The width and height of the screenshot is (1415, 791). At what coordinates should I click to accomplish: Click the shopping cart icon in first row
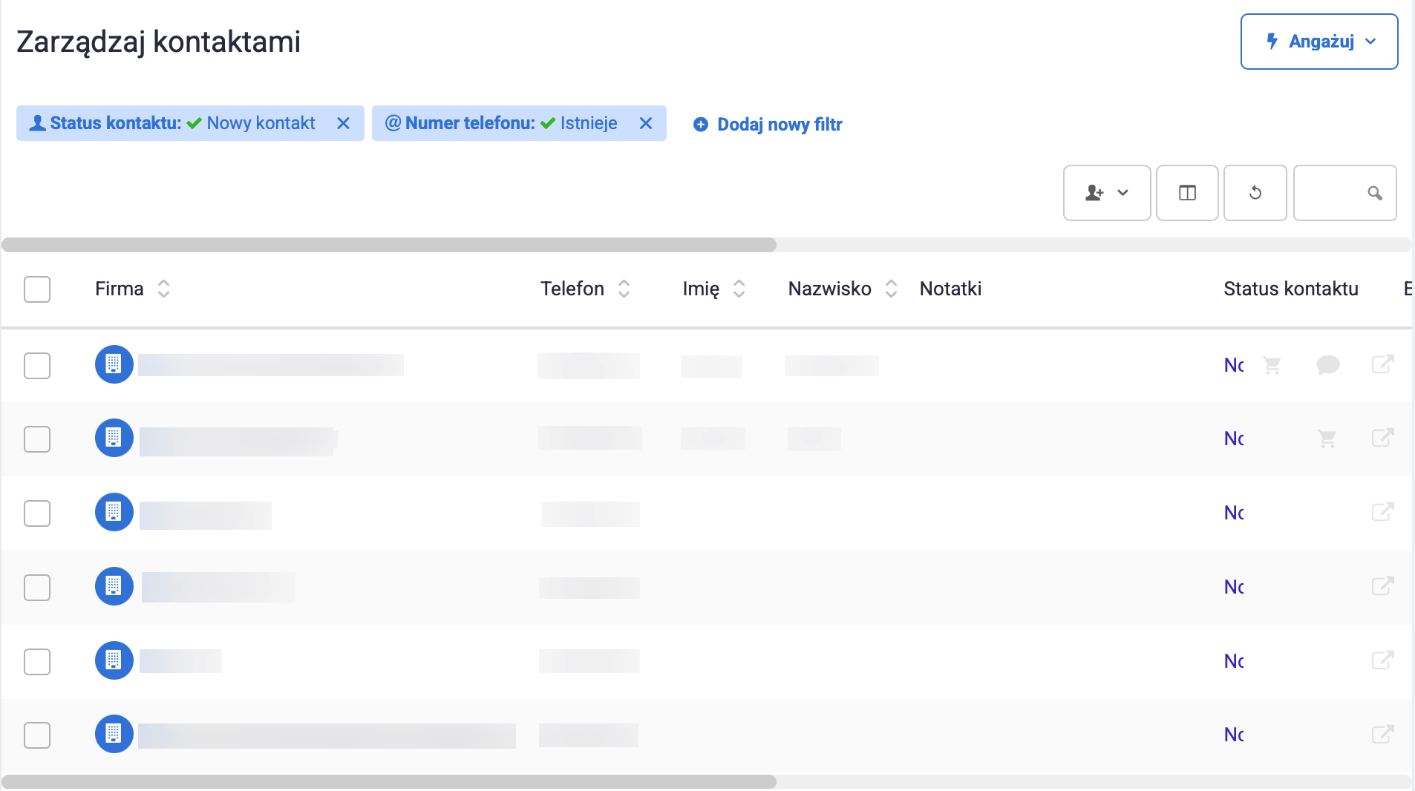[x=1272, y=365]
